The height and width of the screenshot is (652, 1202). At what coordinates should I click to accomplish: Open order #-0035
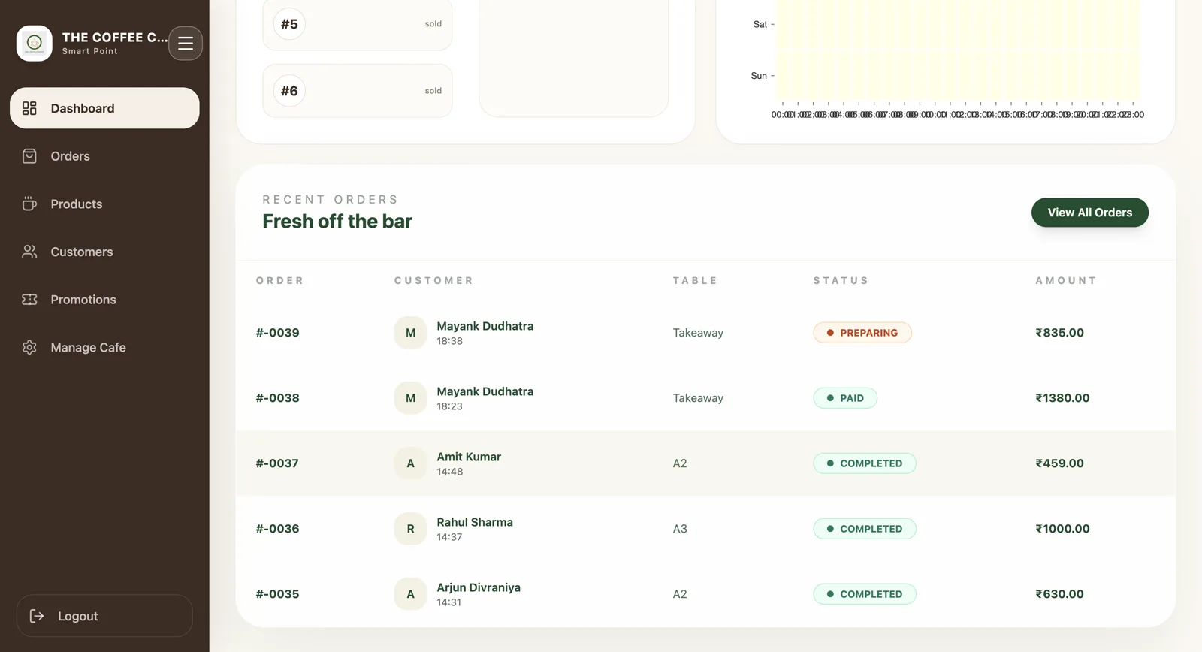click(x=277, y=594)
